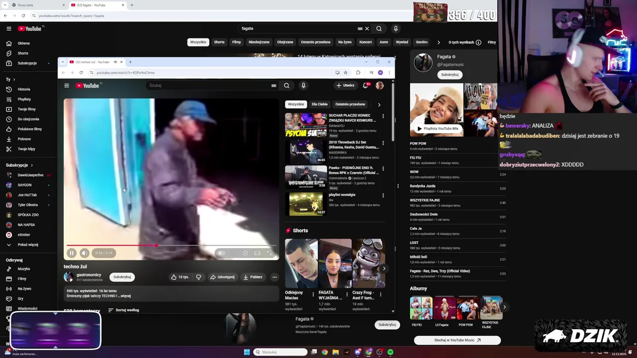The width and height of the screenshot is (637, 358).
Task: Open notifications bell with 9+ badge
Action: point(366,86)
